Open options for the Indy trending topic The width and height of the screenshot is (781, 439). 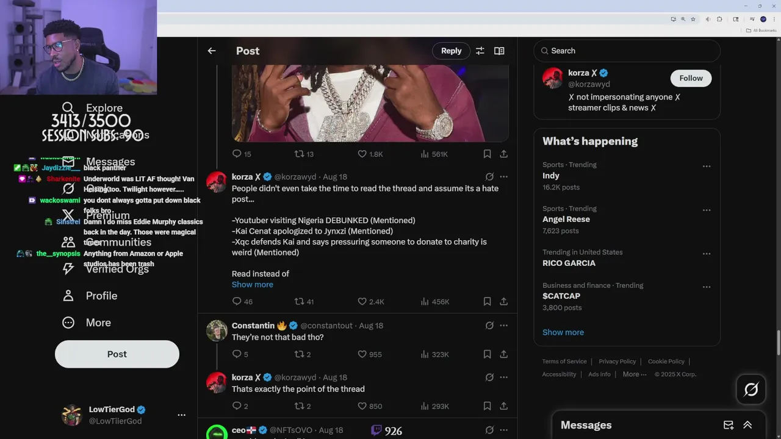[x=707, y=166]
